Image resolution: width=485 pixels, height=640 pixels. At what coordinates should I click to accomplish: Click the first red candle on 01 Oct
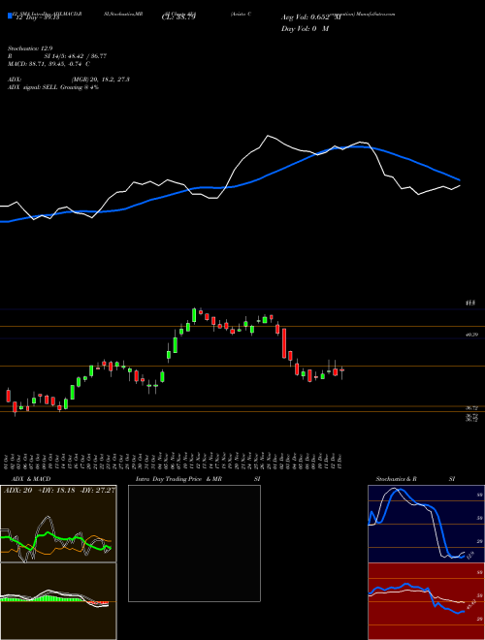[x=8, y=396]
